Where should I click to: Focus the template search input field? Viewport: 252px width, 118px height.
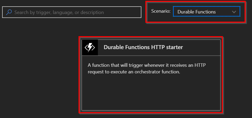point(72,12)
